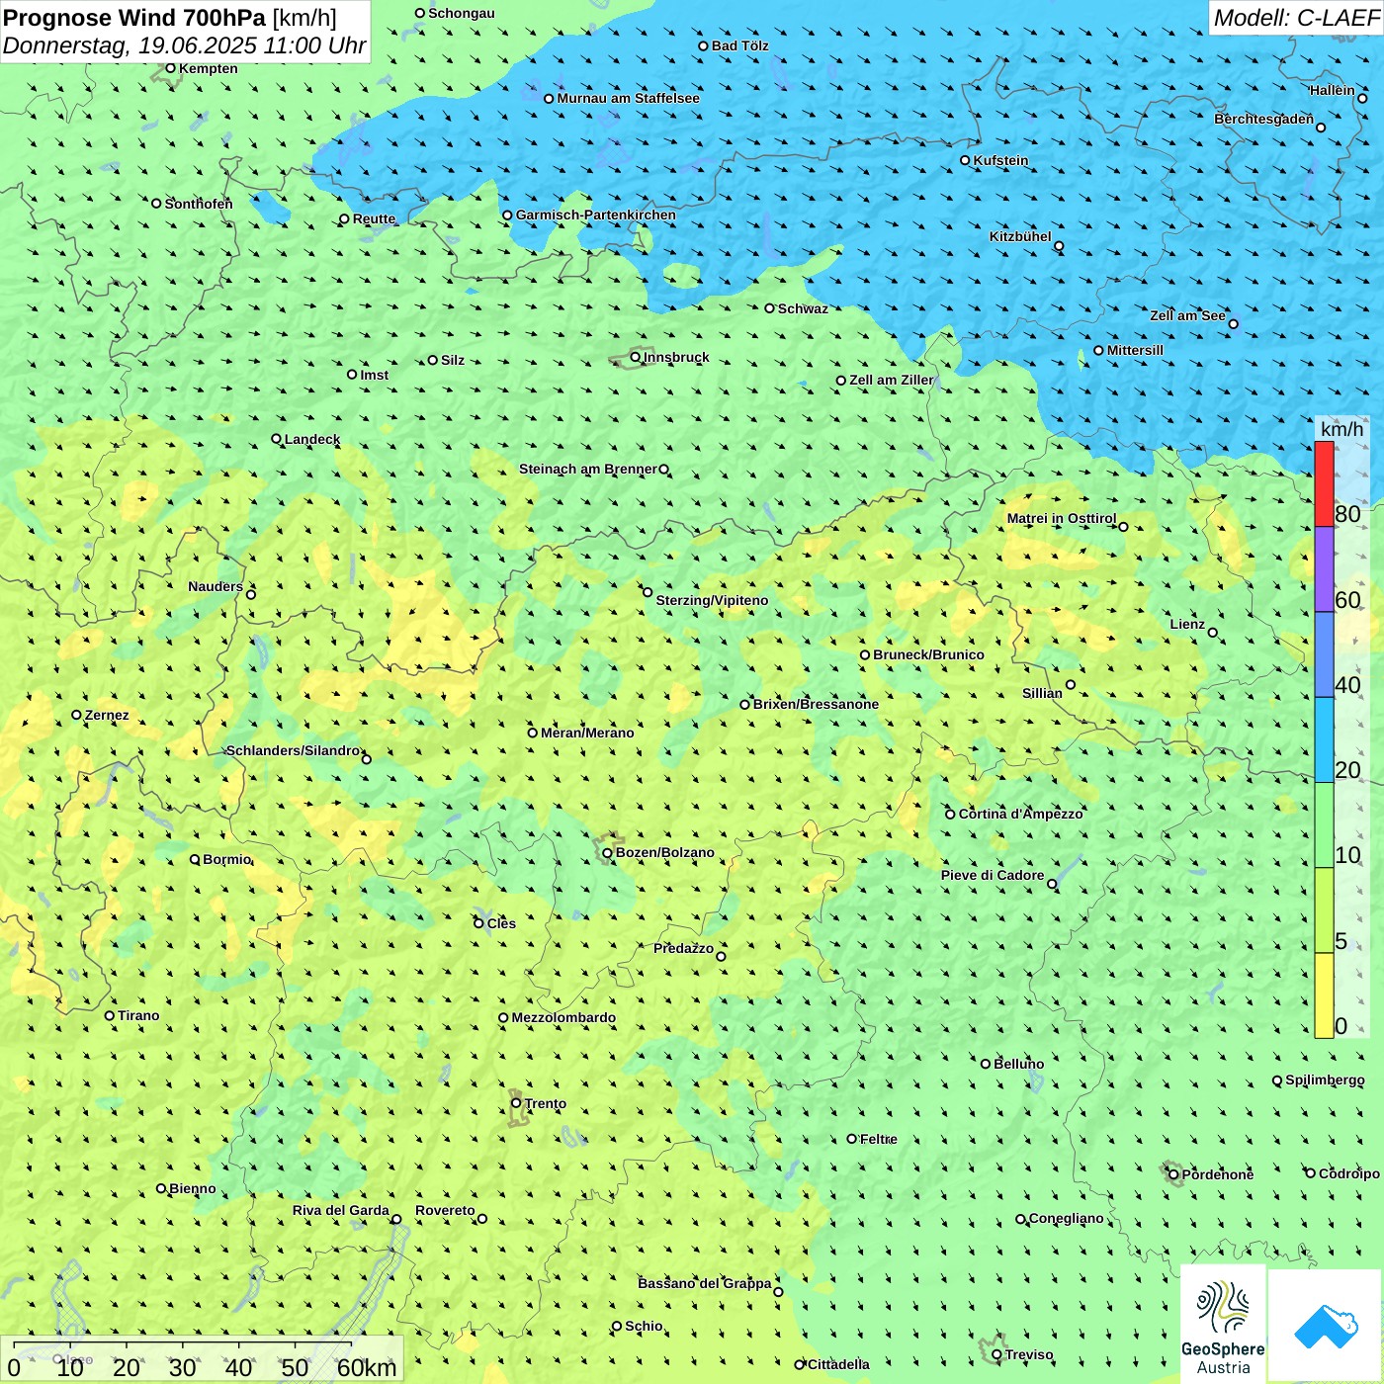Click the Tirano location marker
This screenshot has width=1384, height=1384.
pyautogui.click(x=110, y=1015)
